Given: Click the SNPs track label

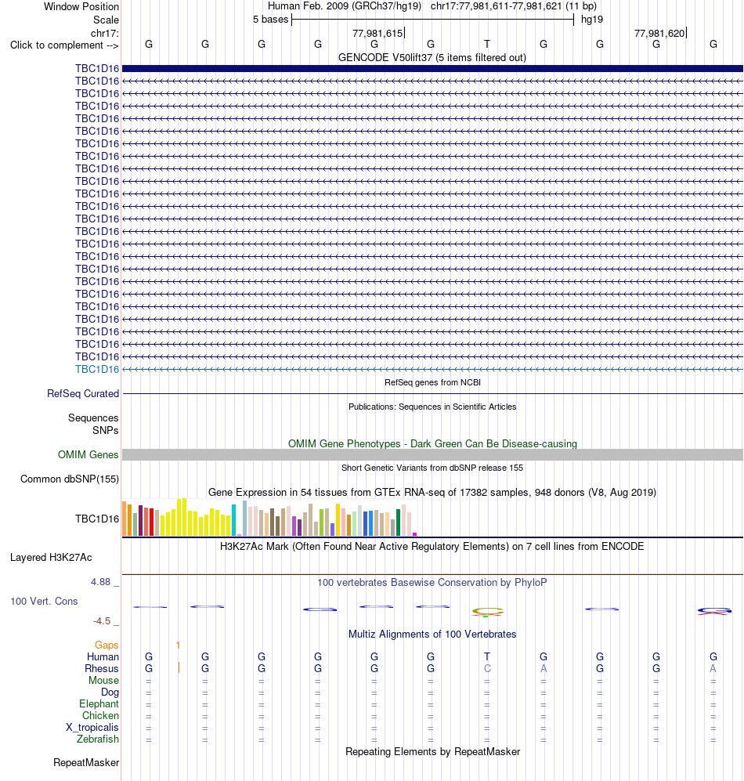Looking at the screenshot, I should [105, 430].
